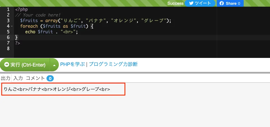Open the dropdown arrow beside the run button
270x127 pixels.
click(x=54, y=65)
